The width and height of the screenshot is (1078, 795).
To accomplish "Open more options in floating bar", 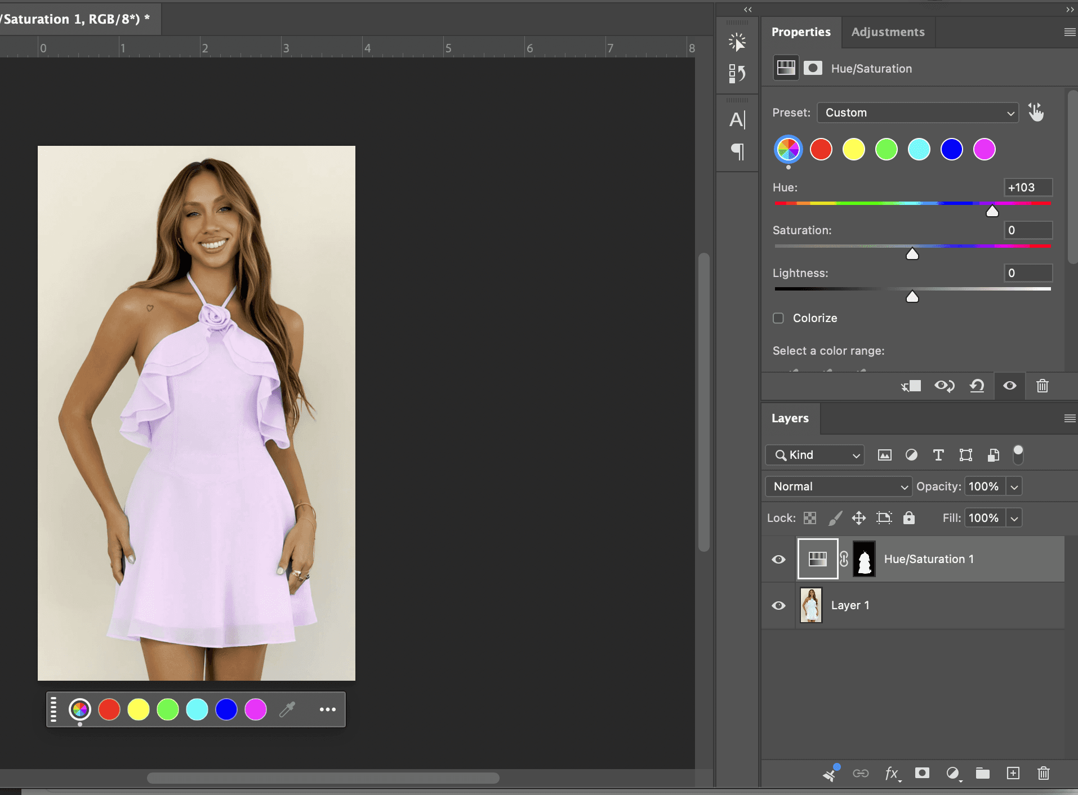I will tap(328, 709).
